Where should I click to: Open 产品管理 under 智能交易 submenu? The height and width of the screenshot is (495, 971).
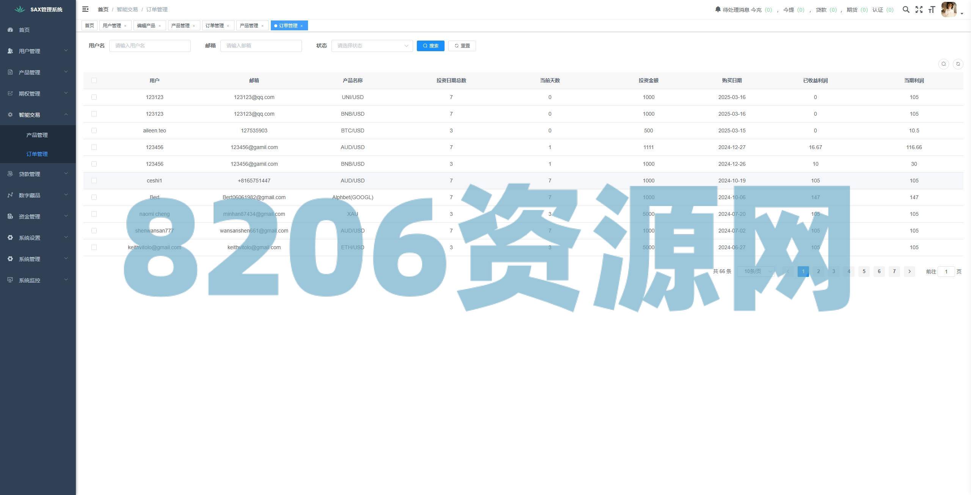point(37,135)
